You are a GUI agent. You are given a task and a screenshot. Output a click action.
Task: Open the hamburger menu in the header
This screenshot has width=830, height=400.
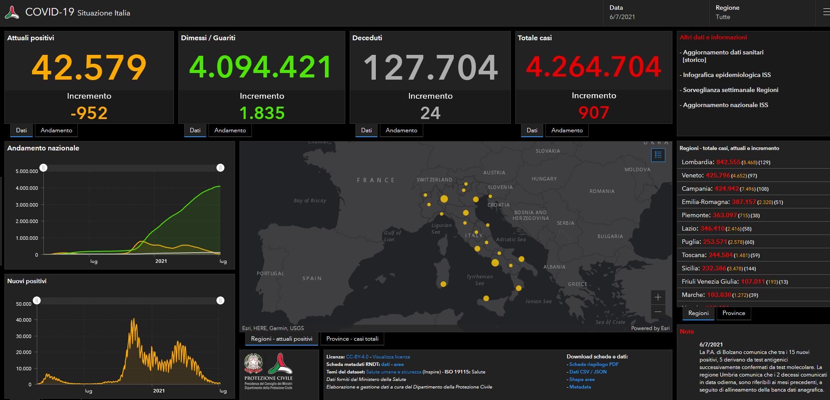(825, 12)
